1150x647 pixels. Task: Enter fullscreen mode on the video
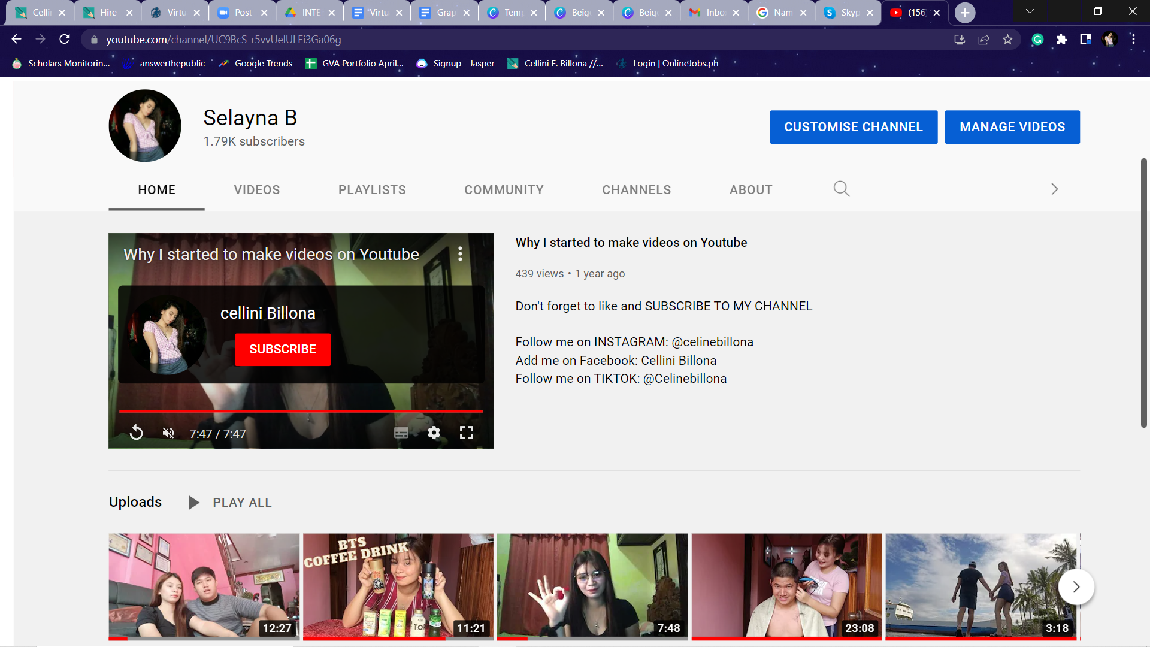point(466,433)
